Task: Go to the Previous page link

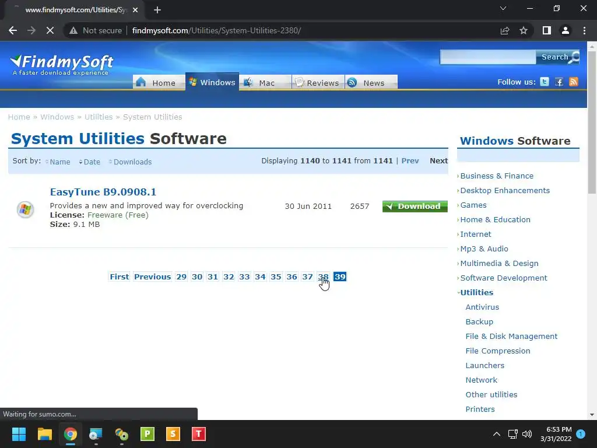Action: tap(152, 276)
